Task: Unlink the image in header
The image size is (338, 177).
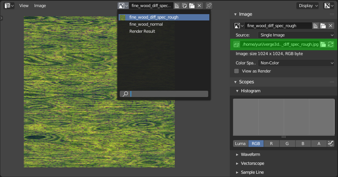Action: pos(199,6)
